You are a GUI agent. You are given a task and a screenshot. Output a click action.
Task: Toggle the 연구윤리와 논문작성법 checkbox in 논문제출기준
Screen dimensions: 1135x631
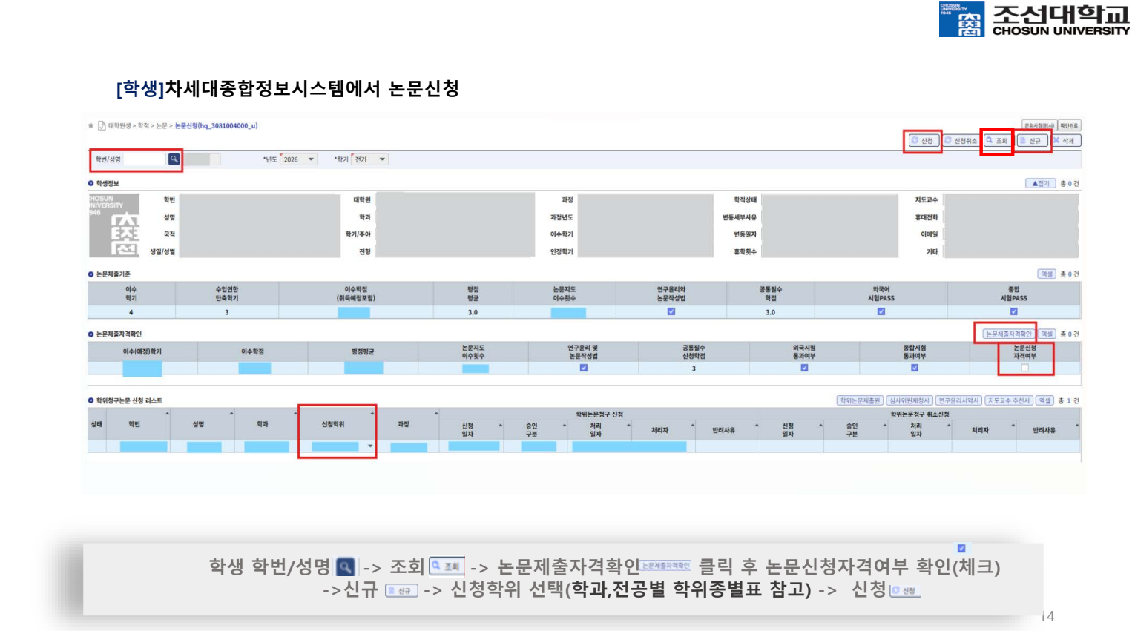coord(671,312)
